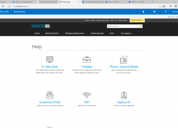Open the WiFi text link
This screenshot has height=128, width=178.
click(x=87, y=102)
